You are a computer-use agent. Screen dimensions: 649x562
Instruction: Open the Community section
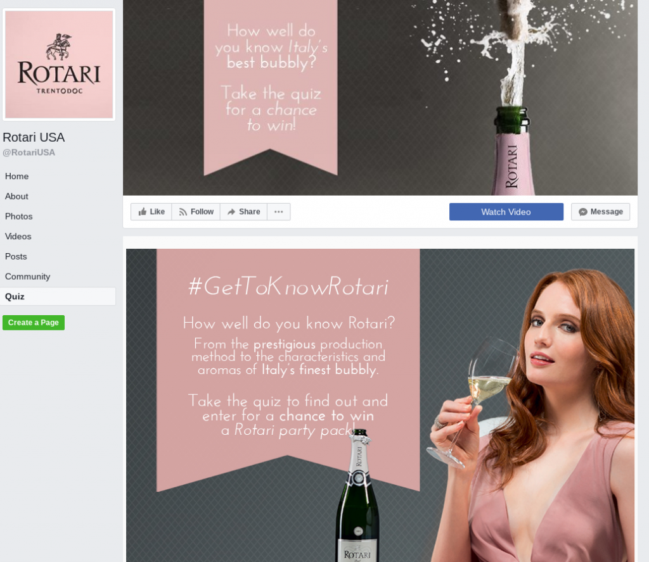(27, 276)
